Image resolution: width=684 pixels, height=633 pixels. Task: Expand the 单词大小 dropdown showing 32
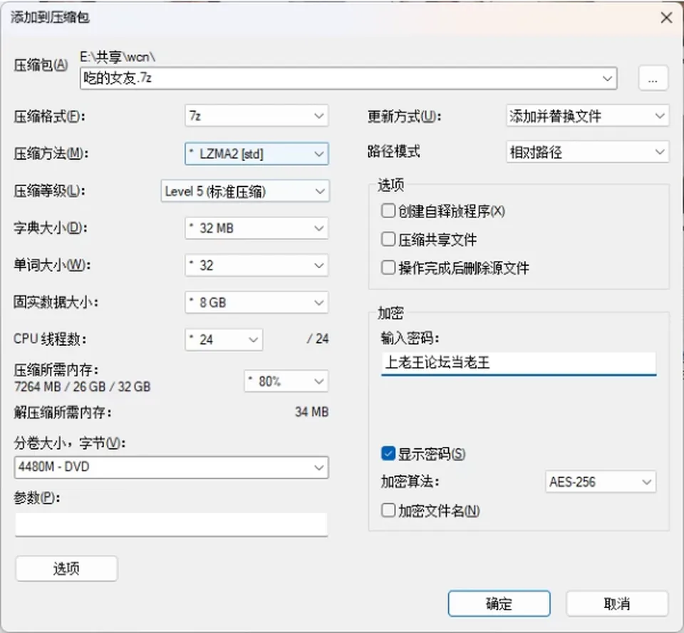click(x=256, y=265)
